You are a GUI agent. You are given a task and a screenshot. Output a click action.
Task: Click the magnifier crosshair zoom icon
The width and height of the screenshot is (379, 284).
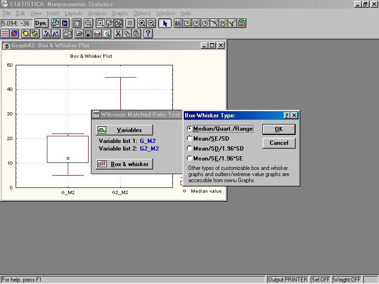89,23
